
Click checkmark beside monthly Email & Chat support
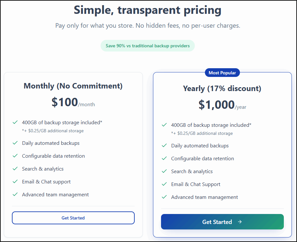[15, 181]
